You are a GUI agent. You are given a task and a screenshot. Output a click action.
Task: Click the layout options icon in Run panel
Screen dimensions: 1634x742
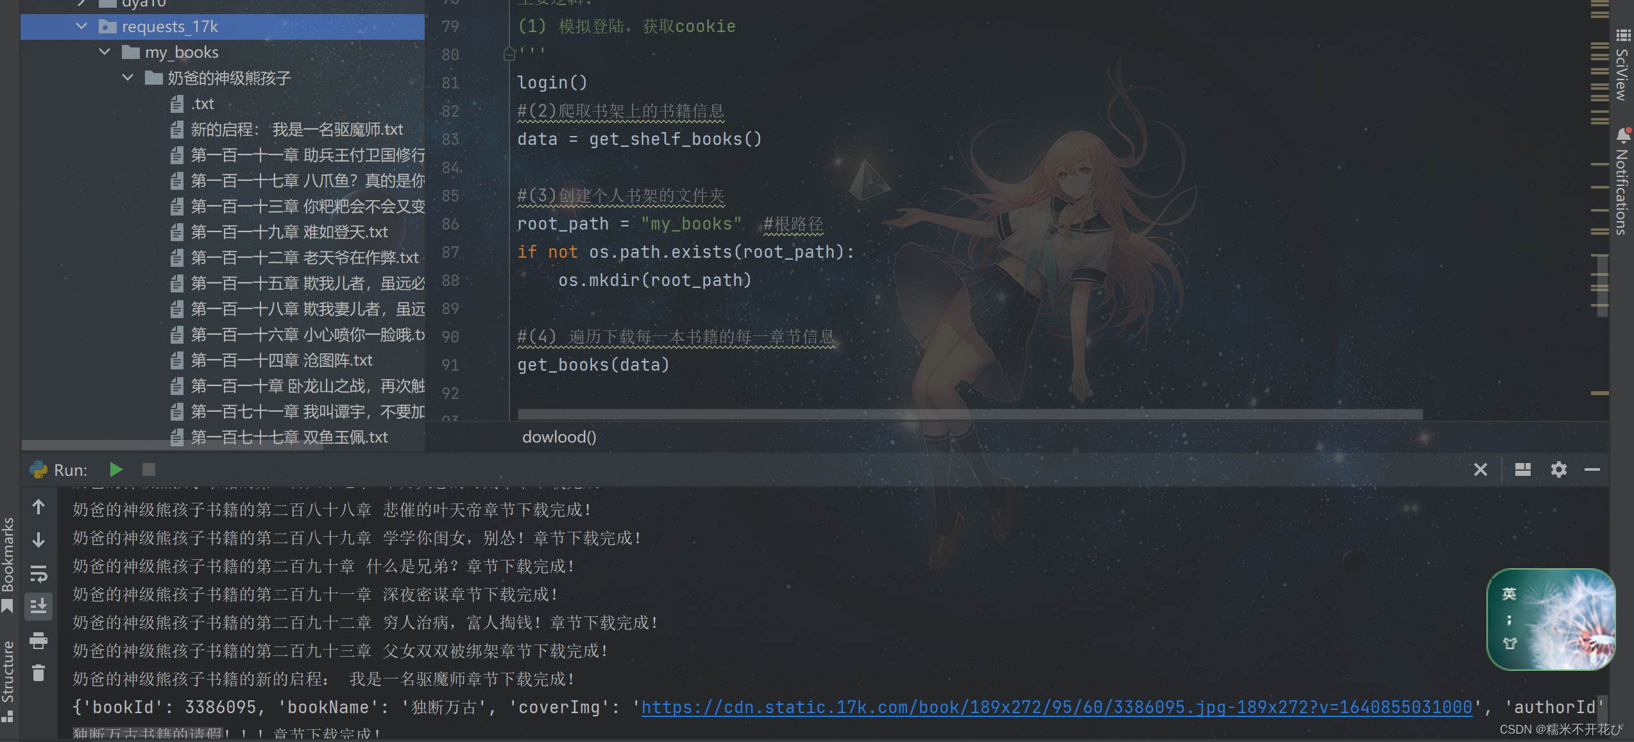[x=1522, y=469]
